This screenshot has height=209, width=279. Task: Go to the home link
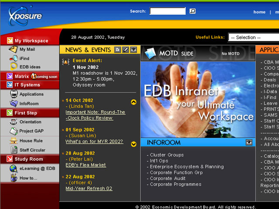[259, 12]
